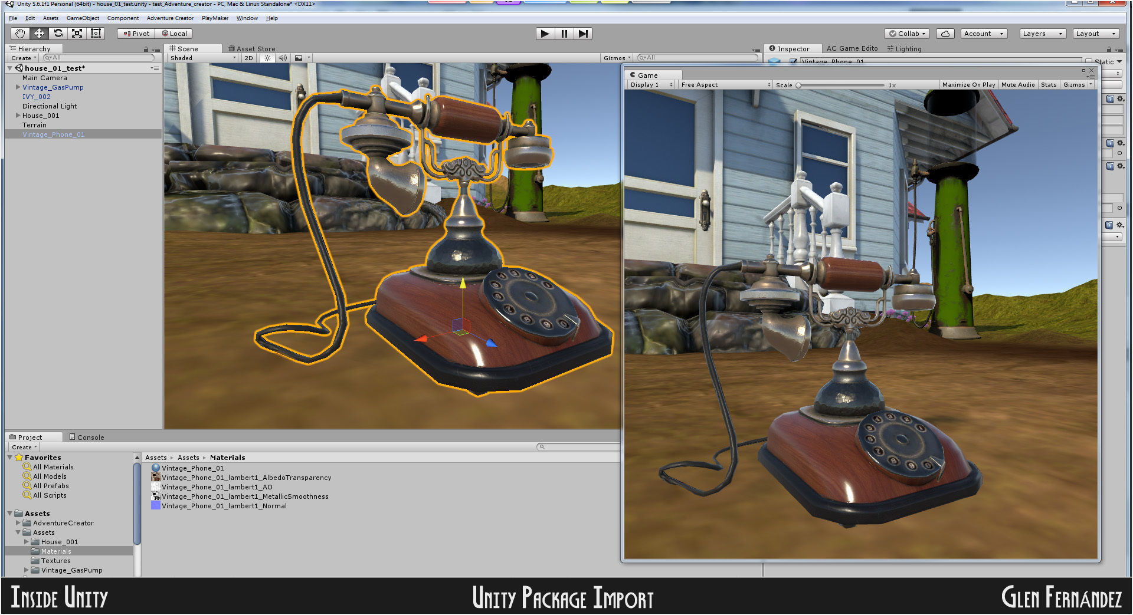
Task: Toggle scene lighting sun icon
Action: [x=268, y=58]
